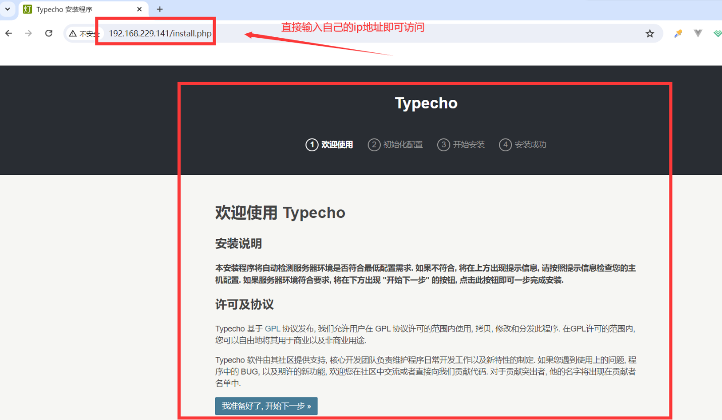Click the forward navigation arrow
This screenshot has width=722, height=420.
pos(29,33)
